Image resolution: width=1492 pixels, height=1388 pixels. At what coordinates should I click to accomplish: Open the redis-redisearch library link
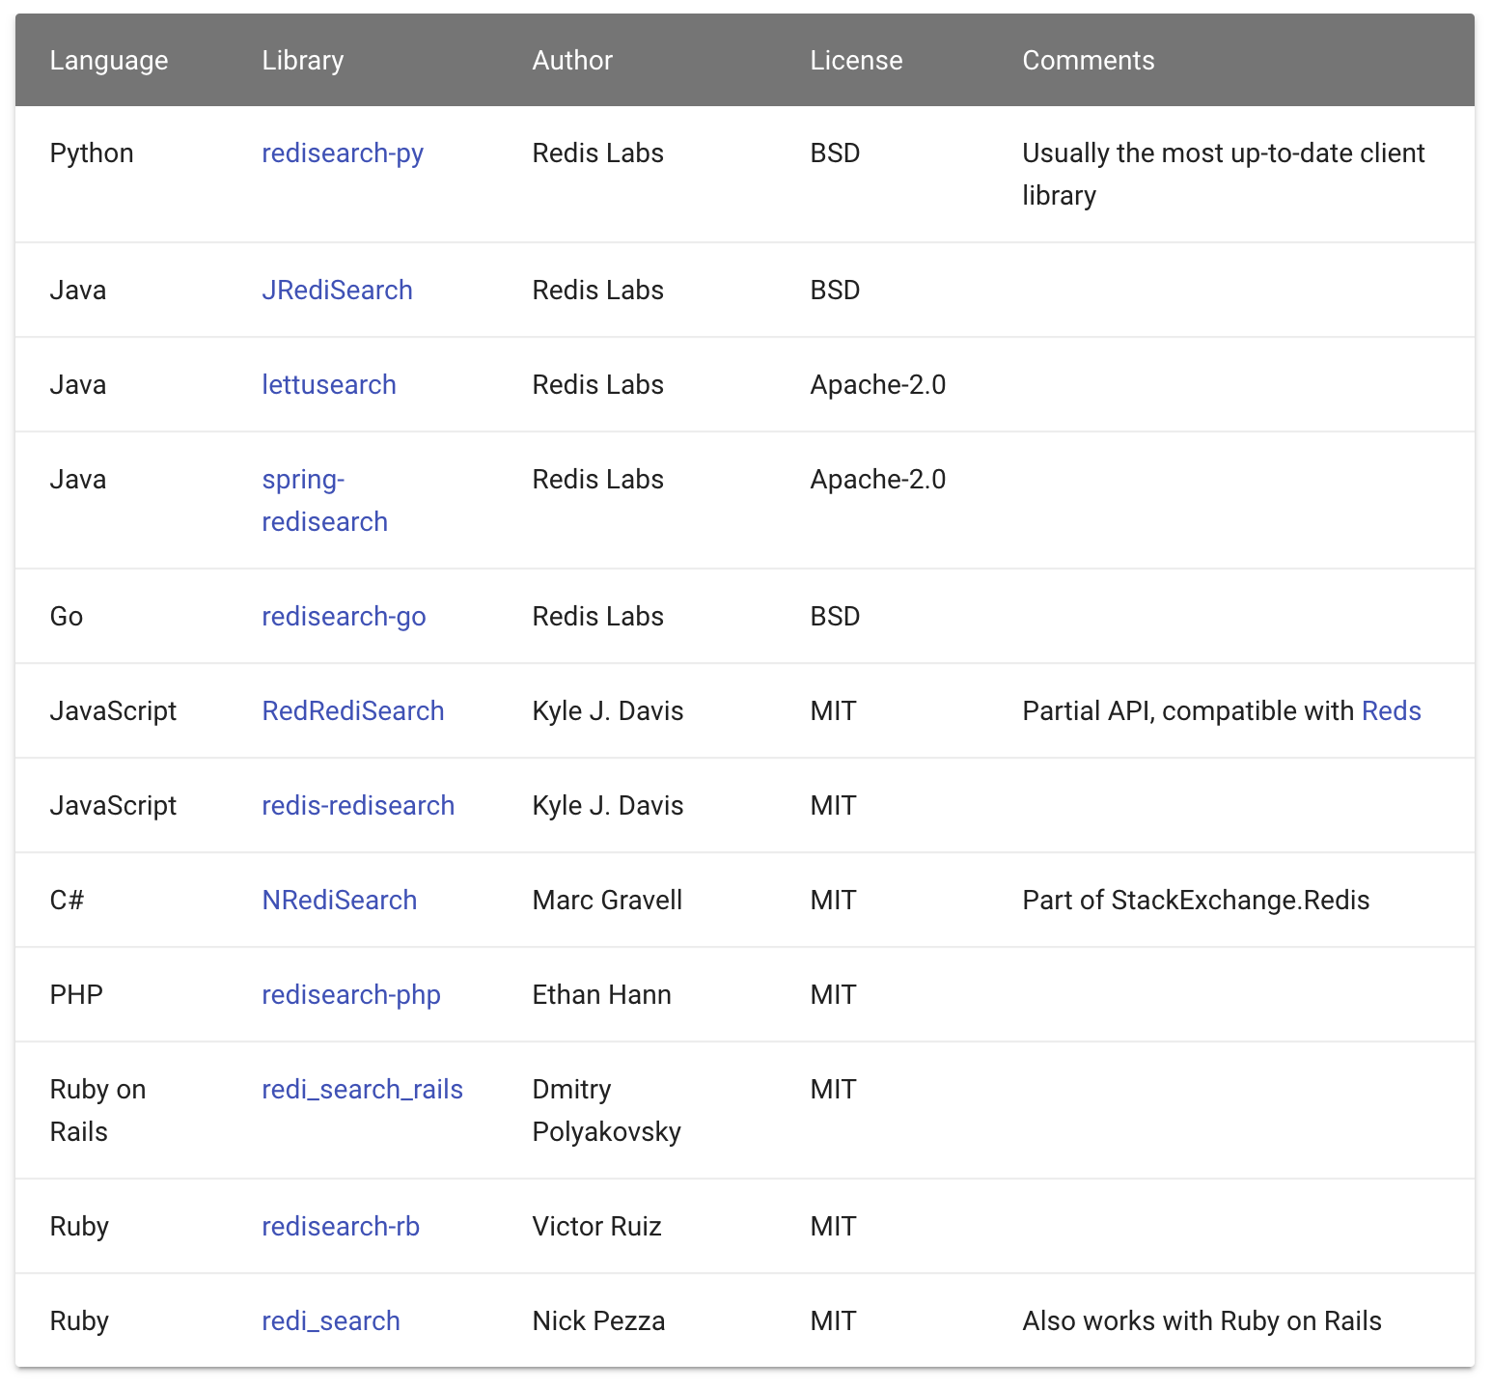point(358,805)
